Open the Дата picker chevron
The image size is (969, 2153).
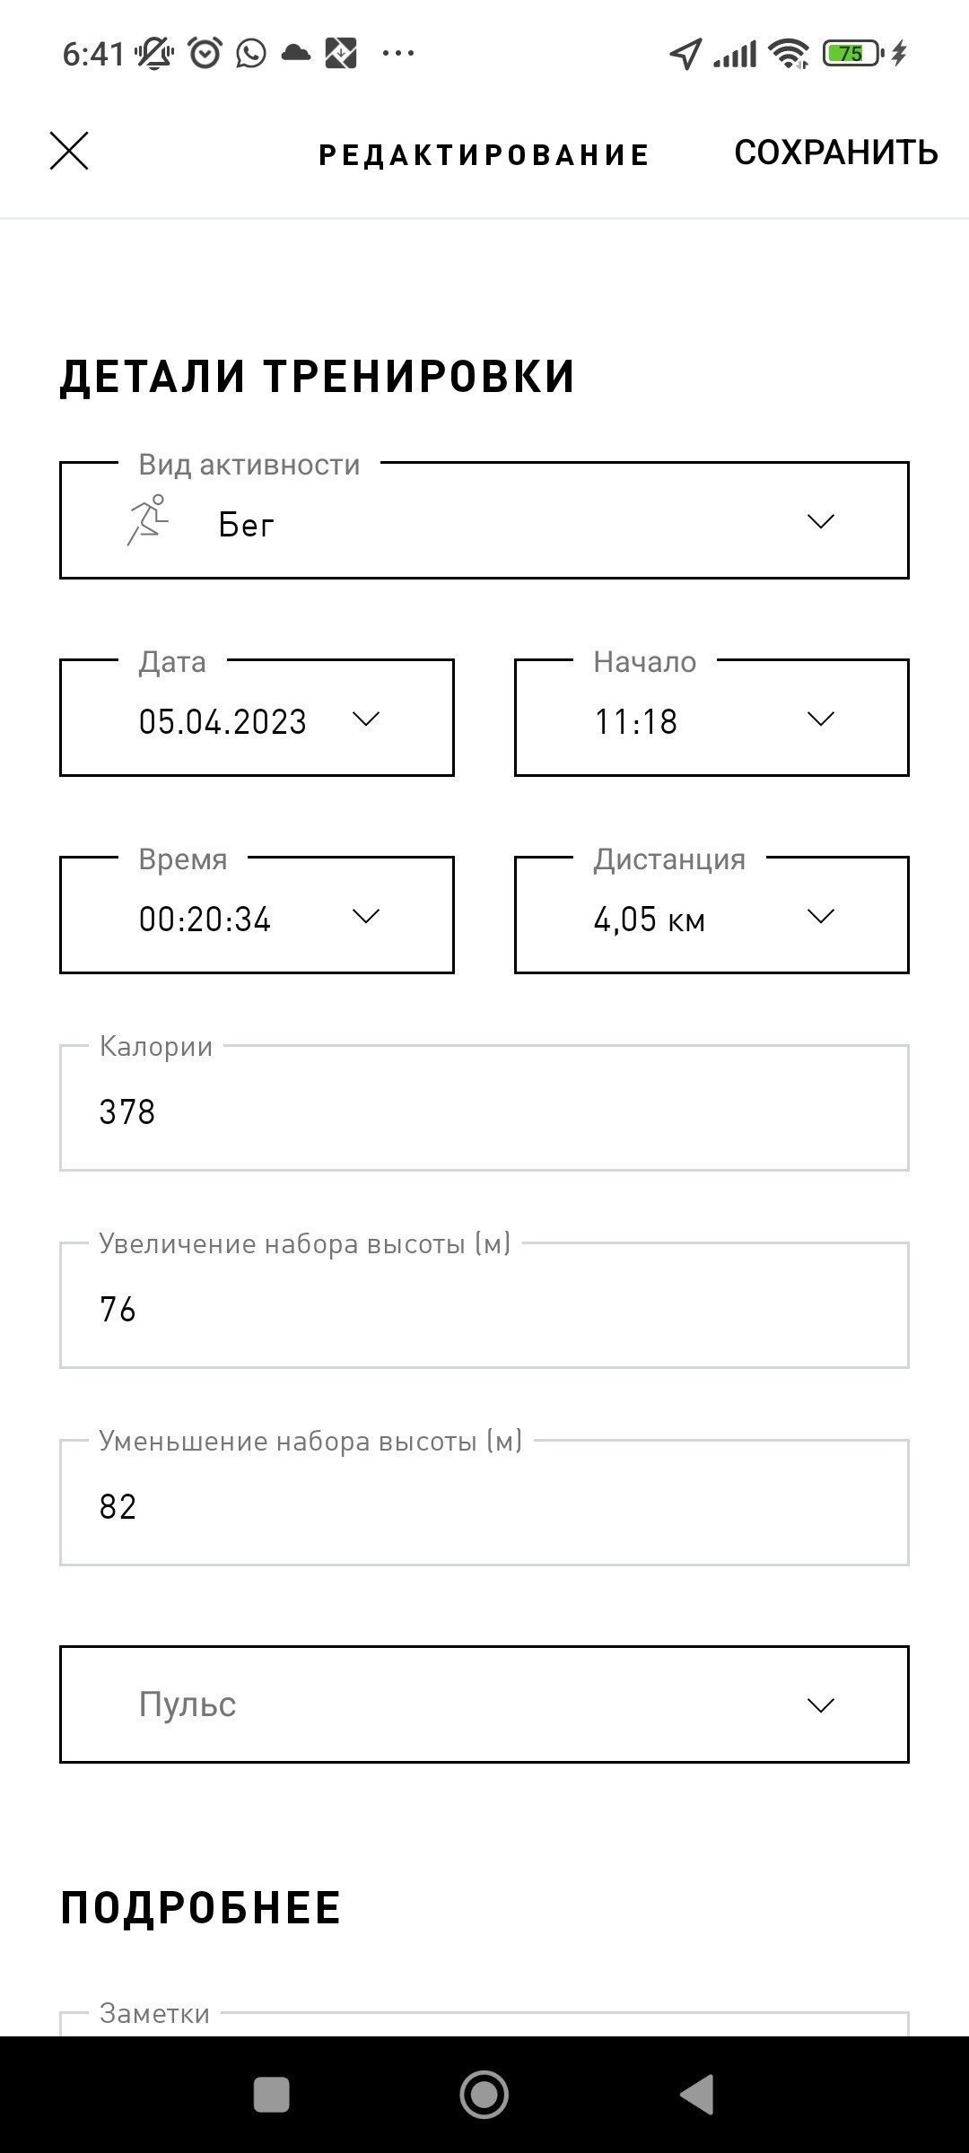click(x=365, y=719)
